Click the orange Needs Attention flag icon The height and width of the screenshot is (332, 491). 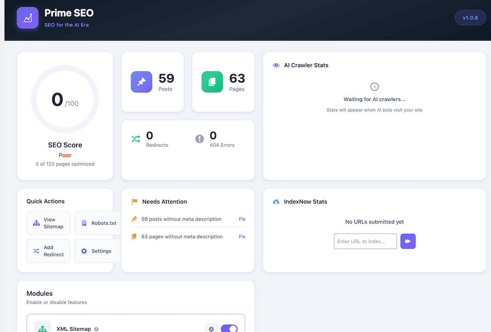pyautogui.click(x=135, y=202)
